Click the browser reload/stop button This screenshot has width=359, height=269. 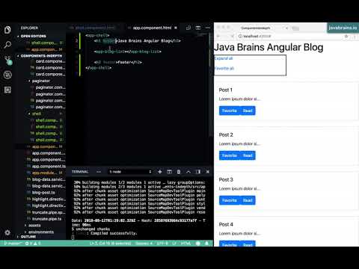coord(233,37)
